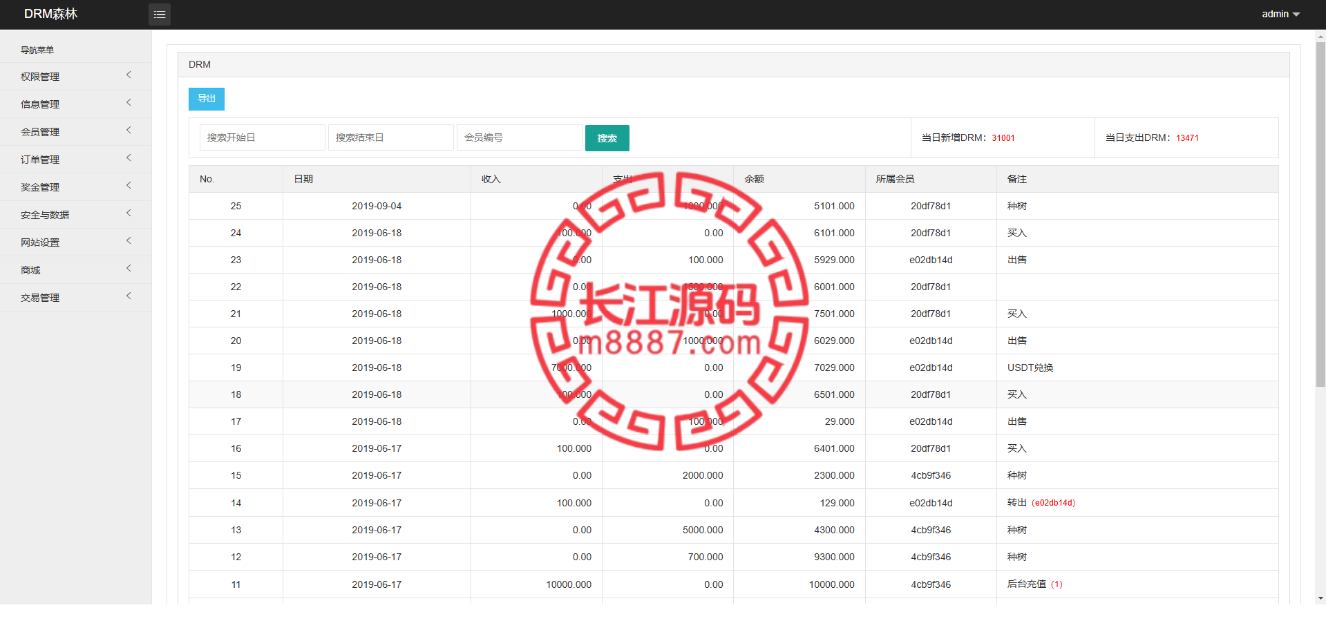This screenshot has width=1326, height=621.
Task: Click balance 6501.000 in row 18
Action: [x=834, y=394]
